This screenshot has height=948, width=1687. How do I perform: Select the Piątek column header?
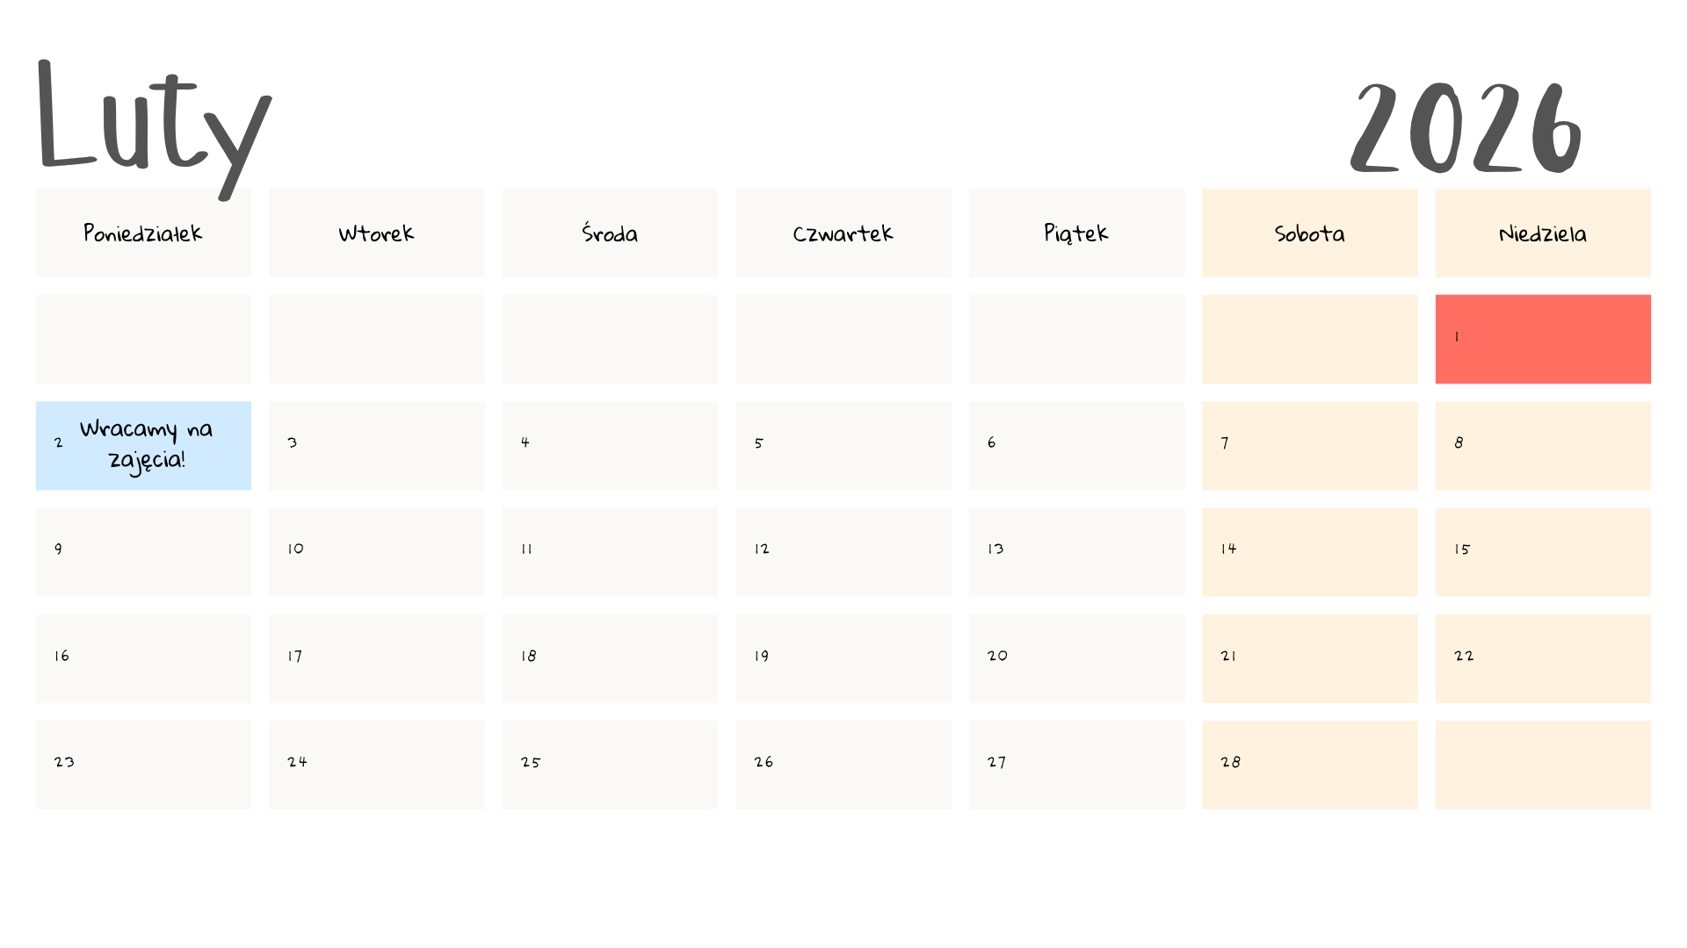1076,233
